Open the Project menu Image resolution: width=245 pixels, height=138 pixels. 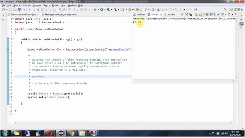(x=56, y=5)
